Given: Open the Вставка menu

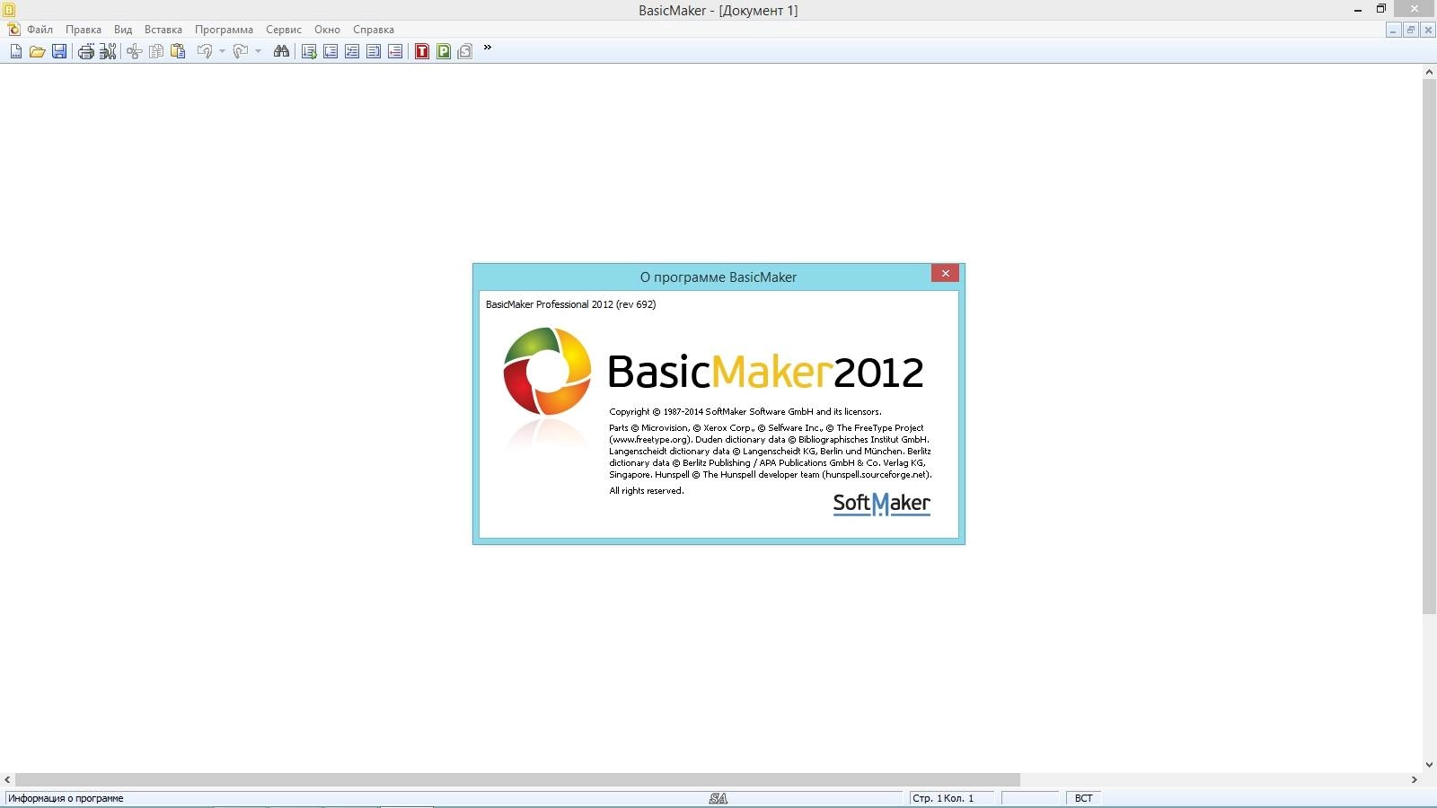Looking at the screenshot, I should (163, 30).
